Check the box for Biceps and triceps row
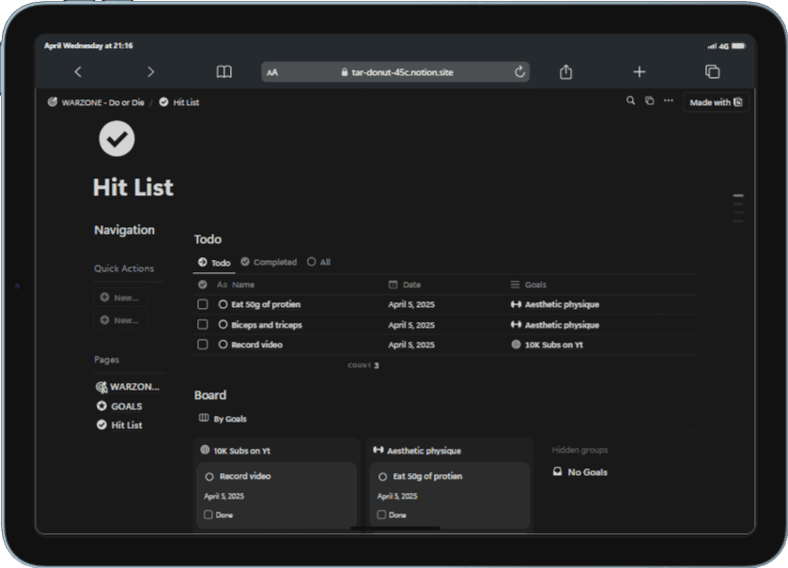 click(x=203, y=325)
